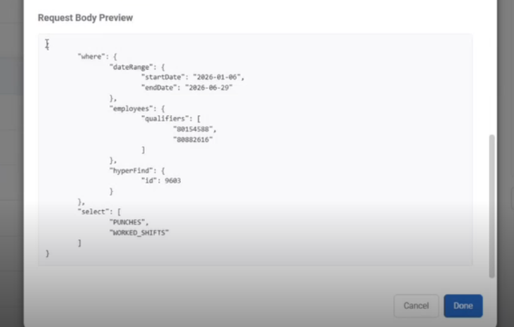This screenshot has height=327, width=514.
Task: Click the qualifier value 80154588
Action: (x=193, y=129)
